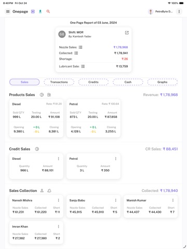The width and height of the screenshot is (187, 249).
Task: Check the Wi-Fi icon in status bar
Action: (x=169, y=3)
